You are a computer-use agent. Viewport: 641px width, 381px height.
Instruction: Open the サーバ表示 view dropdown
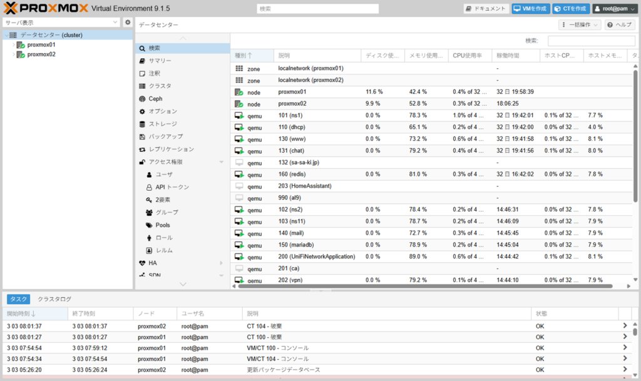pos(61,23)
